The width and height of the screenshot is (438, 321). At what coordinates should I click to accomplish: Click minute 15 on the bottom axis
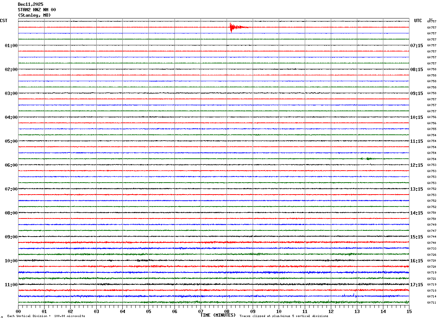pyautogui.click(x=409, y=311)
